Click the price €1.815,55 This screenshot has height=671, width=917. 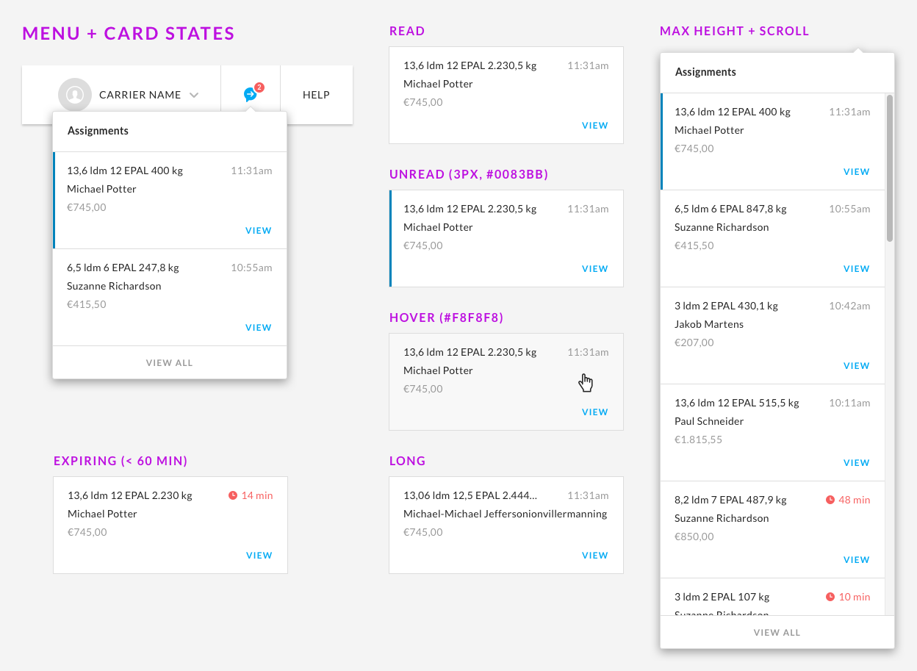pyautogui.click(x=698, y=439)
